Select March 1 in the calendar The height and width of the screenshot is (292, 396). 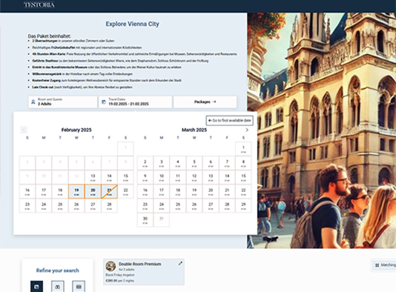click(243, 149)
